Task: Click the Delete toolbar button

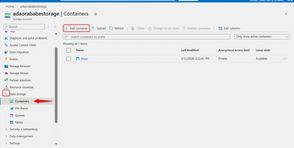Action: [138, 29]
